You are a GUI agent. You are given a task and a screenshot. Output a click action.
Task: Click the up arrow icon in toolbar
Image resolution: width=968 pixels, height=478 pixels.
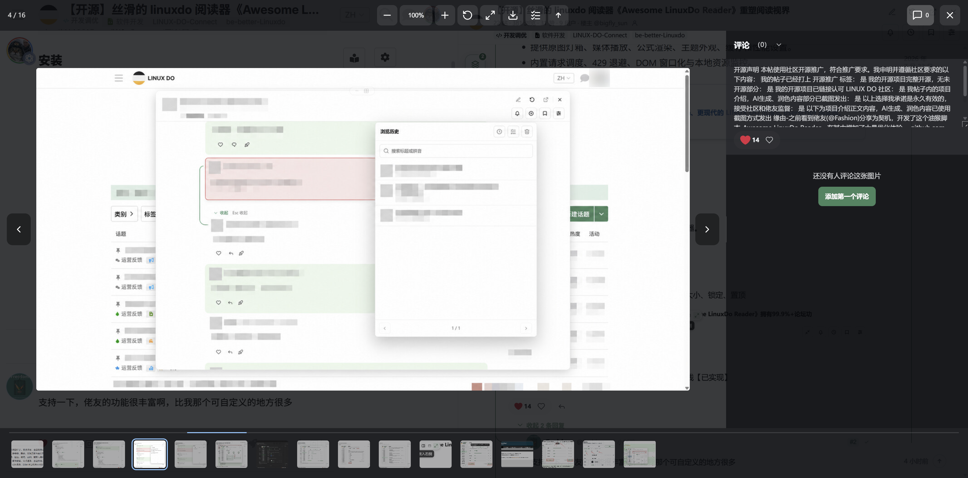[x=558, y=15]
